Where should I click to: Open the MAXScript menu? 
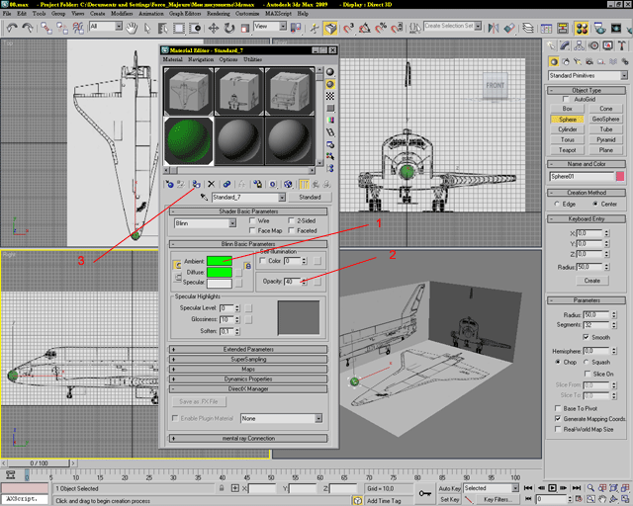click(x=278, y=13)
